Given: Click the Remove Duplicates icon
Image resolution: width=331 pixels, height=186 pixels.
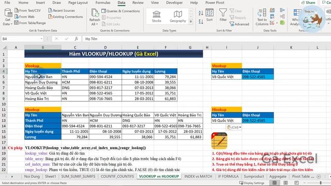Looking at the screenshot, I should click(273, 17).
